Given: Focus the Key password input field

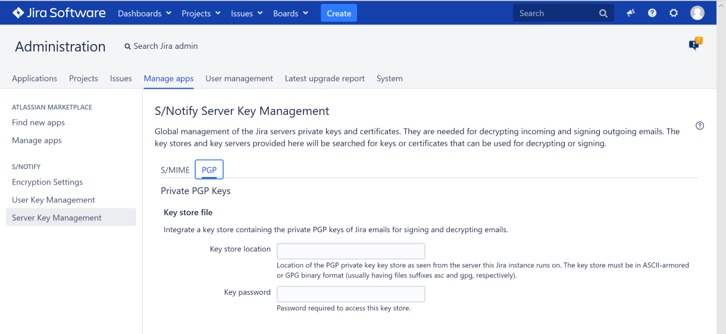Looking at the screenshot, I should point(351,294).
